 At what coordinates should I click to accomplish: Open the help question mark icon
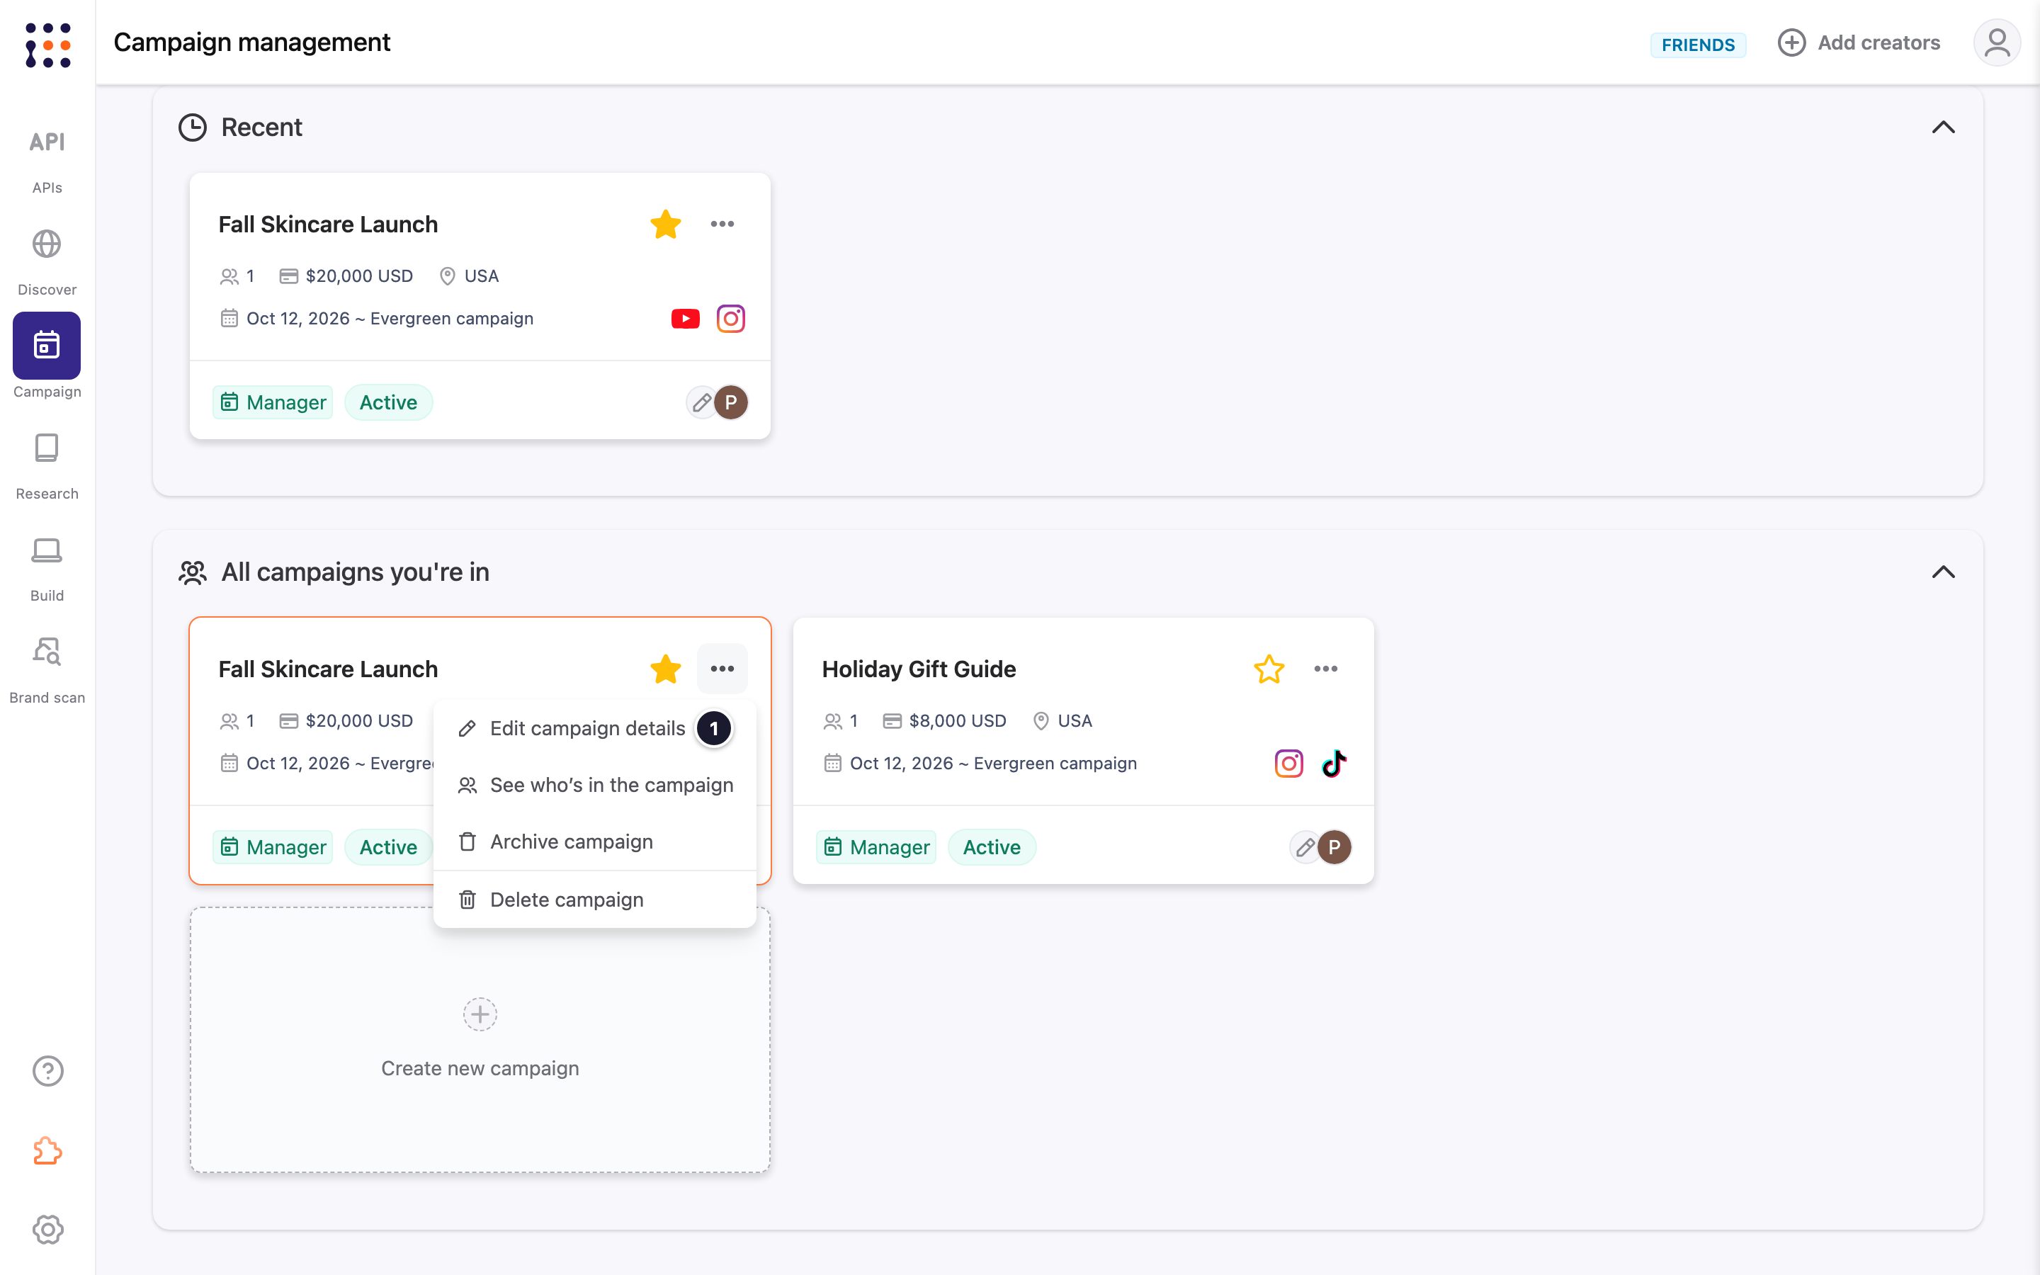pyautogui.click(x=48, y=1071)
